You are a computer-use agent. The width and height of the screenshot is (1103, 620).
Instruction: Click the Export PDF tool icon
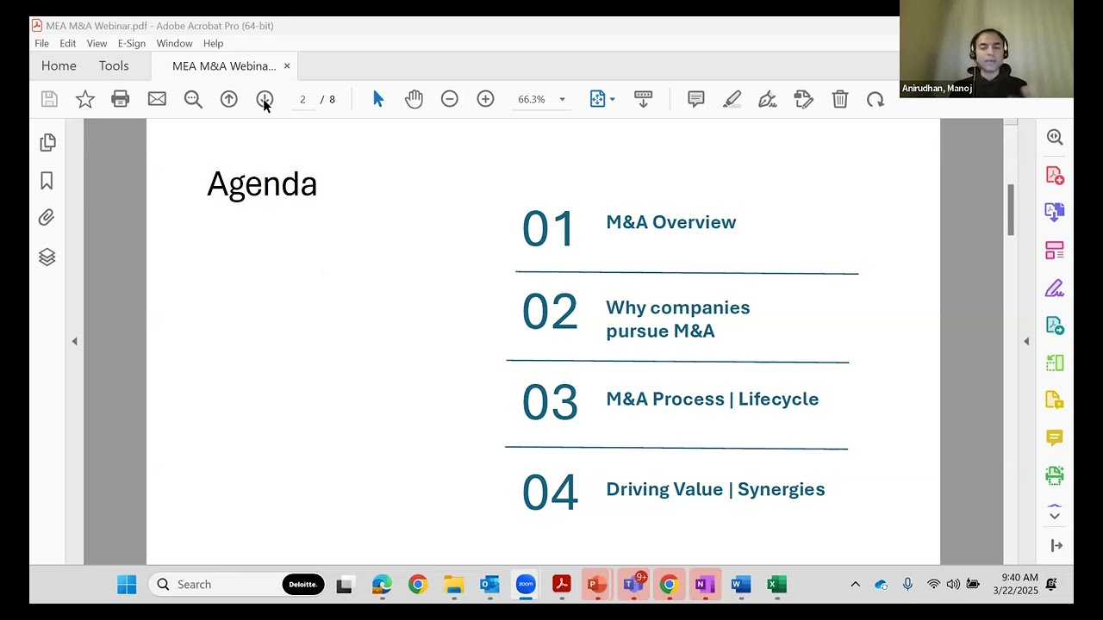click(1055, 325)
